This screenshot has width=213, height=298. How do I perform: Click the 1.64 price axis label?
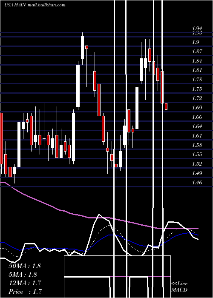coord(197,126)
